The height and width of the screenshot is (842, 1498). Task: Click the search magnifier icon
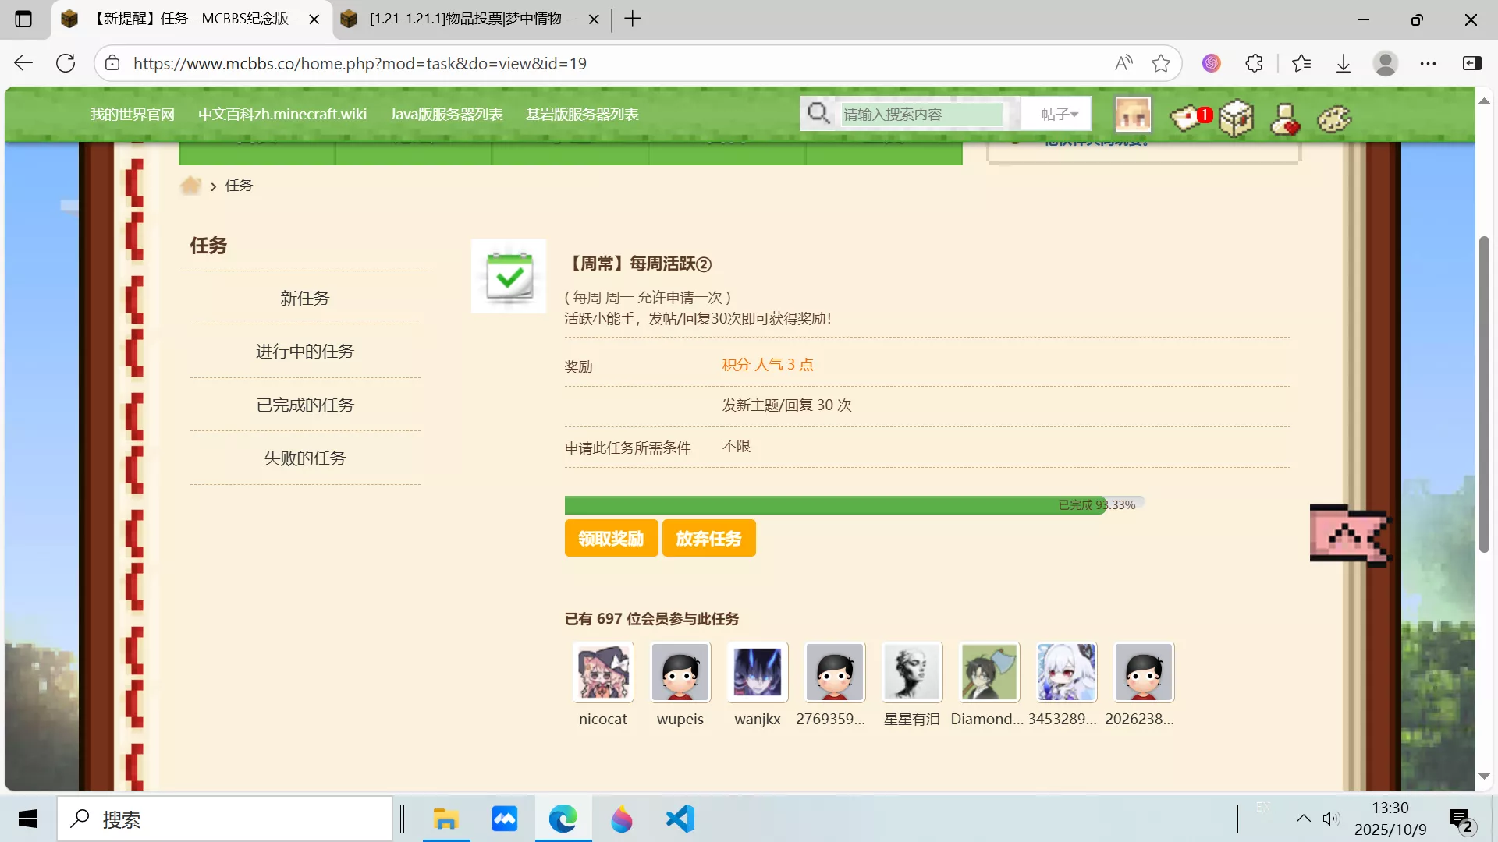(818, 113)
